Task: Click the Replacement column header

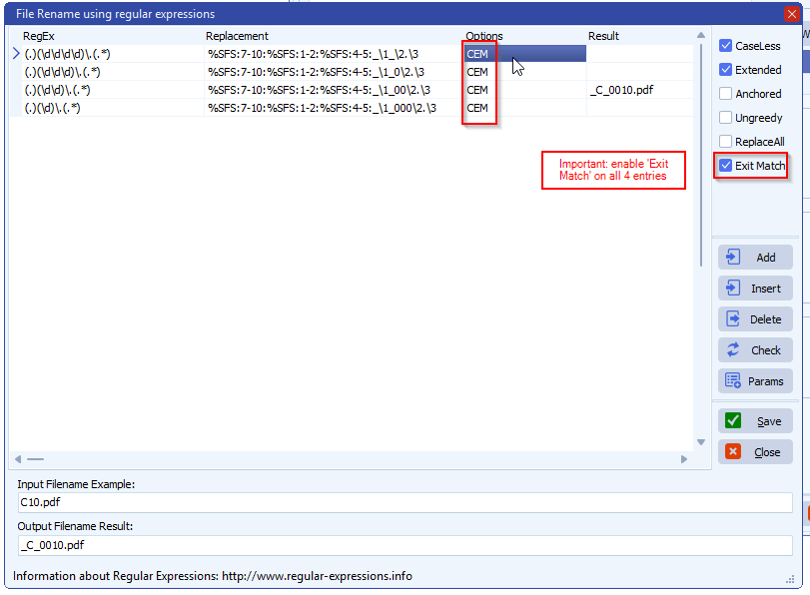Action: [237, 36]
